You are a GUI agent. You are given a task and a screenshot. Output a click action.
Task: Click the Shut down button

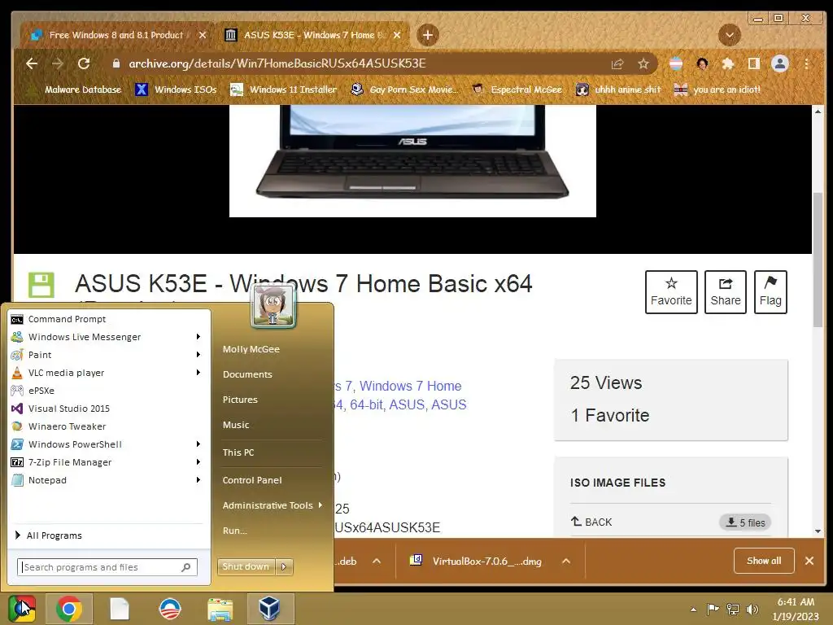(x=246, y=566)
